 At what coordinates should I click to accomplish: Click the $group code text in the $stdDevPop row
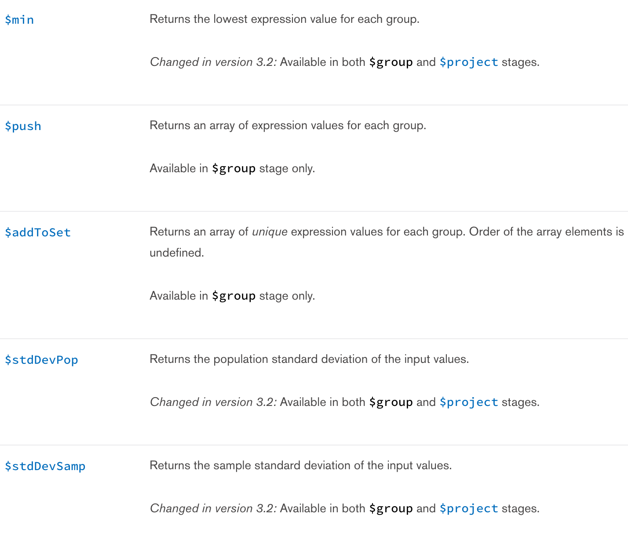[391, 402]
